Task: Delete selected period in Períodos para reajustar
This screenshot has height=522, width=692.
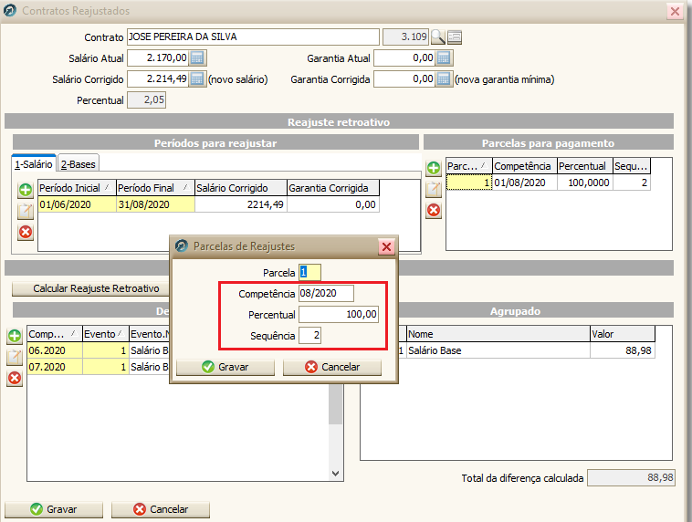Action: coord(26,232)
